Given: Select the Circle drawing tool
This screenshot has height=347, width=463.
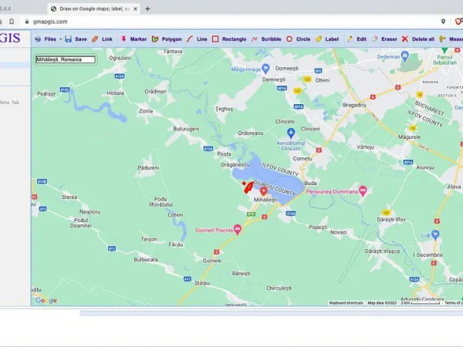Looking at the screenshot, I should pos(298,39).
